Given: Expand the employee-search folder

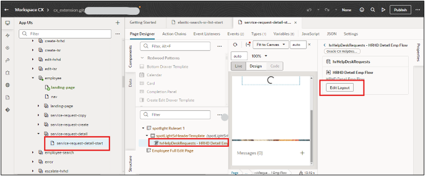Looking at the screenshot, I should [33, 153].
